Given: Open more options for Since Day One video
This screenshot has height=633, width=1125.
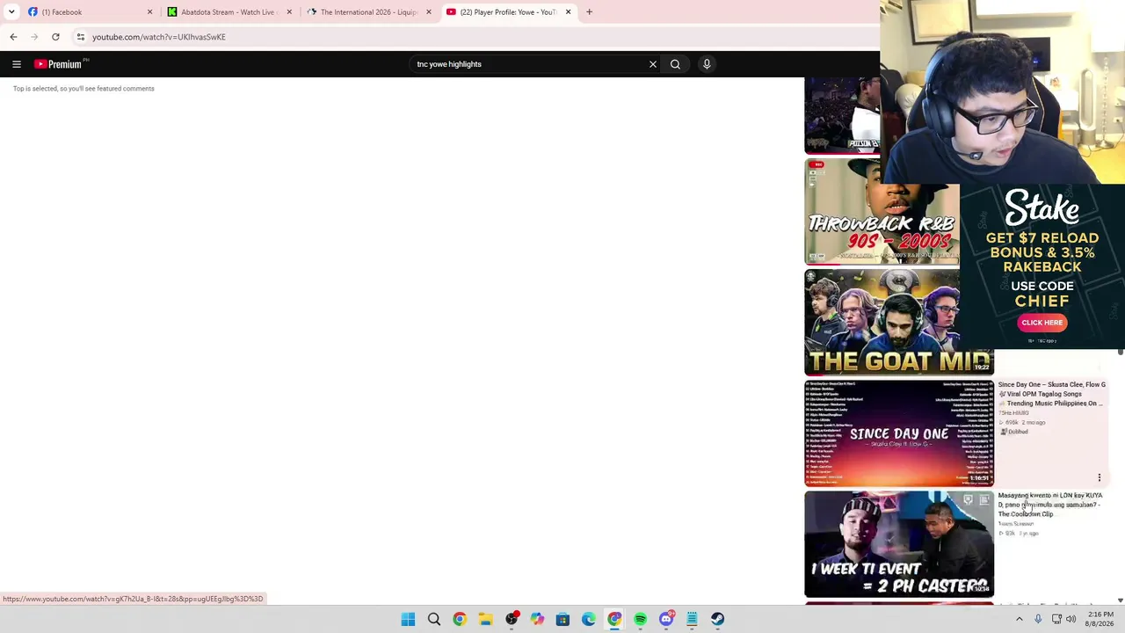Looking at the screenshot, I should (x=1099, y=478).
